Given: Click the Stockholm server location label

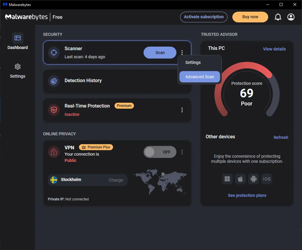Looking at the screenshot, I should click(71, 180).
